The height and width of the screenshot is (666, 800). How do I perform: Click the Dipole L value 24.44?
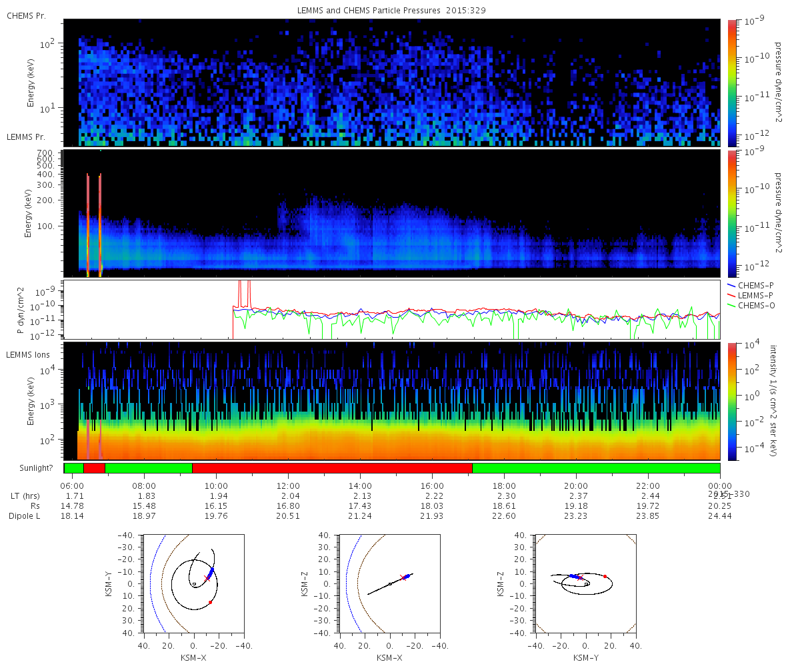tap(720, 516)
